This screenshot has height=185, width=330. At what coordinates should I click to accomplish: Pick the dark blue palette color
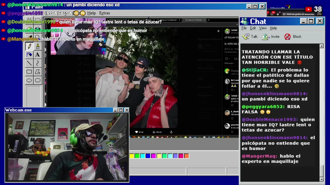point(148,156)
